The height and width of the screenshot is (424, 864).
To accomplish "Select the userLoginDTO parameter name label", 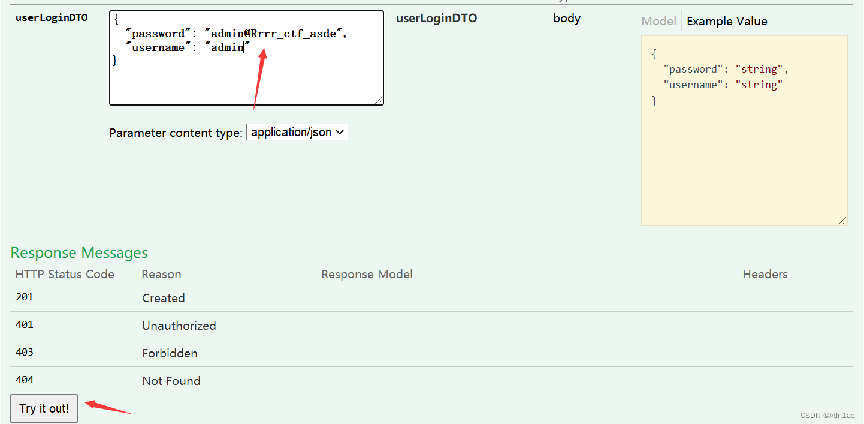I will [x=52, y=17].
